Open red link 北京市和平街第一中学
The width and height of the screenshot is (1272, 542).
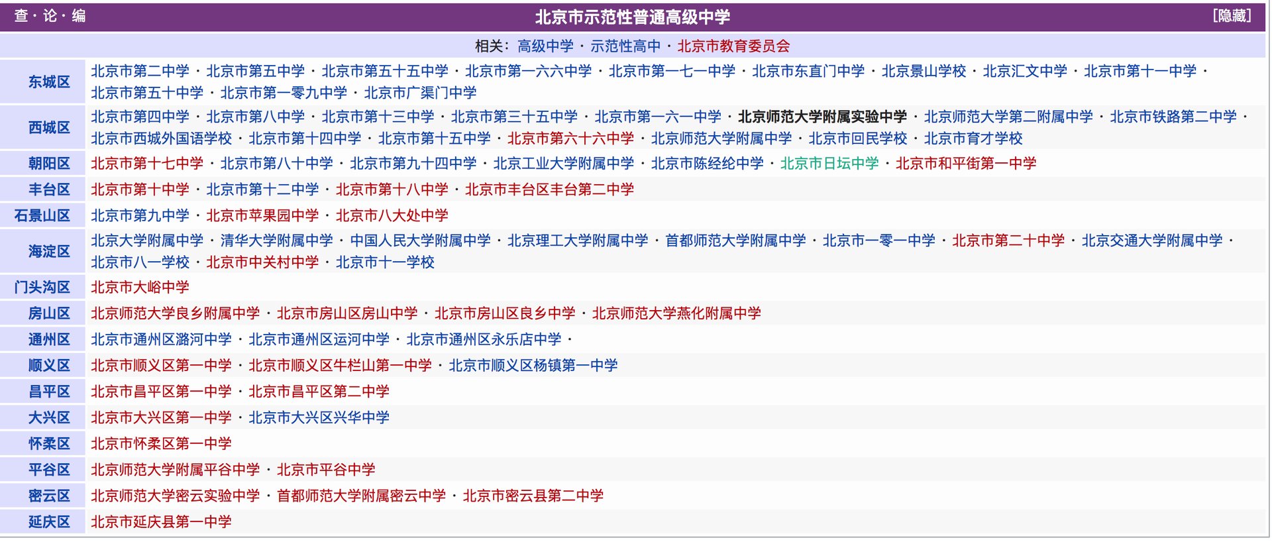click(966, 164)
